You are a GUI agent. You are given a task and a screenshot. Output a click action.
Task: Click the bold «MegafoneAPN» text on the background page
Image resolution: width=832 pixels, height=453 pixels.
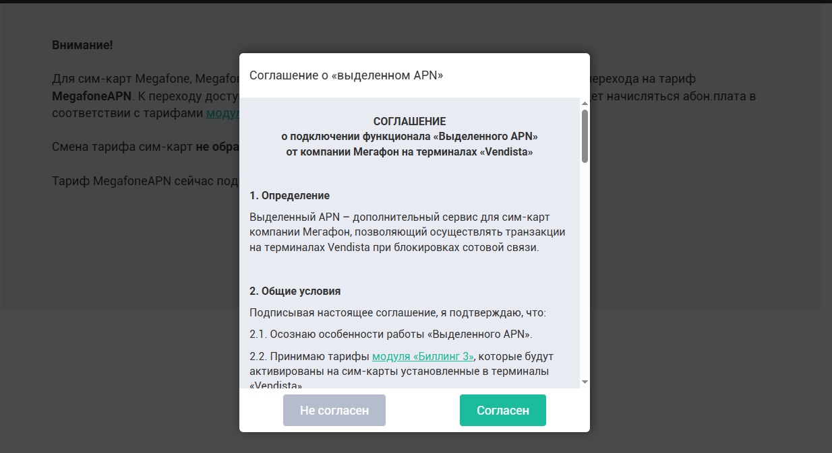pos(91,96)
